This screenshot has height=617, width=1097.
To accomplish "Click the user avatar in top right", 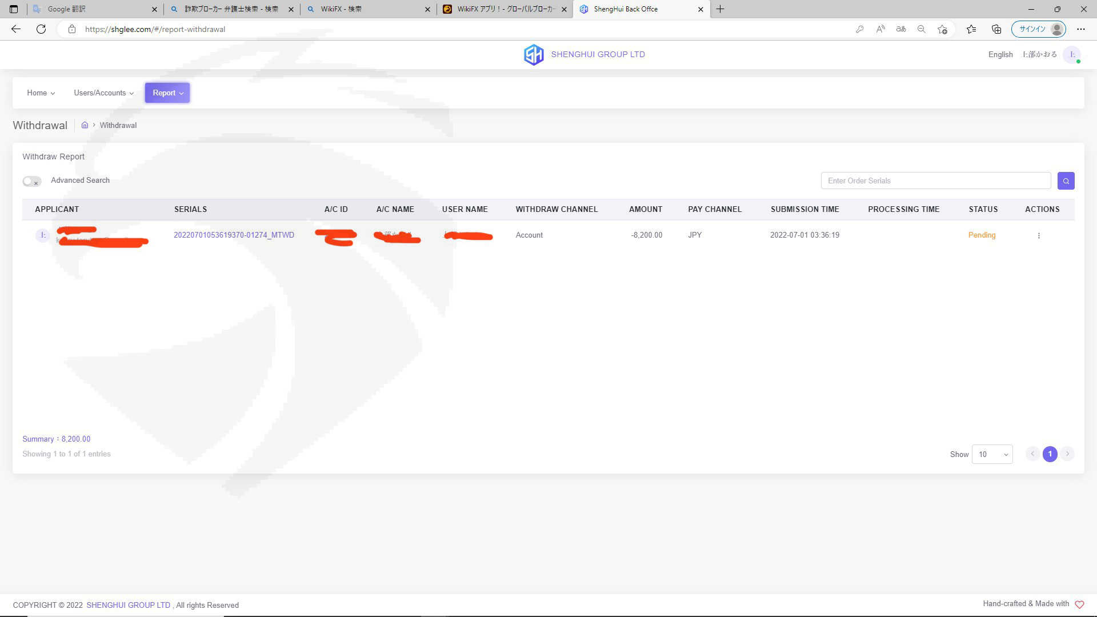I will click(x=1072, y=55).
